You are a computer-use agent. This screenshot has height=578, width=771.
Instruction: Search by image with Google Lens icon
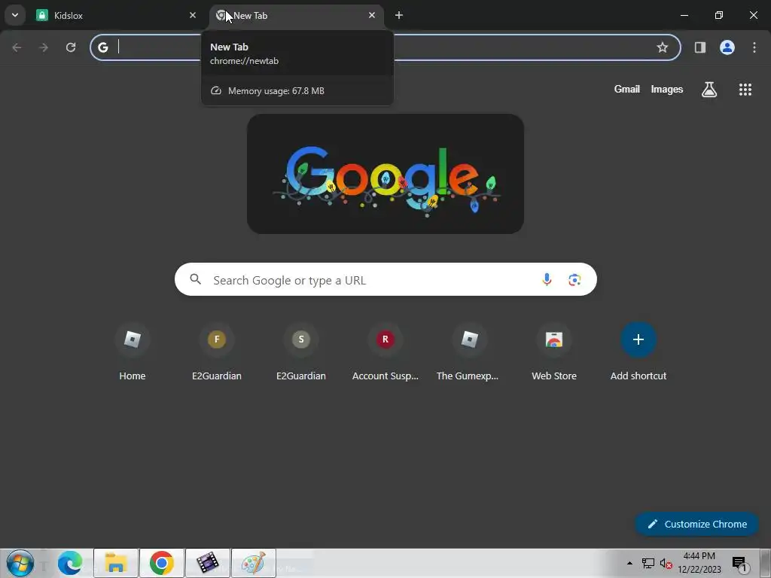[574, 280]
